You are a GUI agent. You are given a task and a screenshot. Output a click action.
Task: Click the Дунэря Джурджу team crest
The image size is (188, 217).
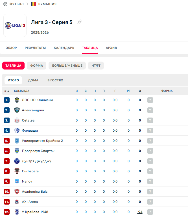pyautogui.click(x=17, y=161)
